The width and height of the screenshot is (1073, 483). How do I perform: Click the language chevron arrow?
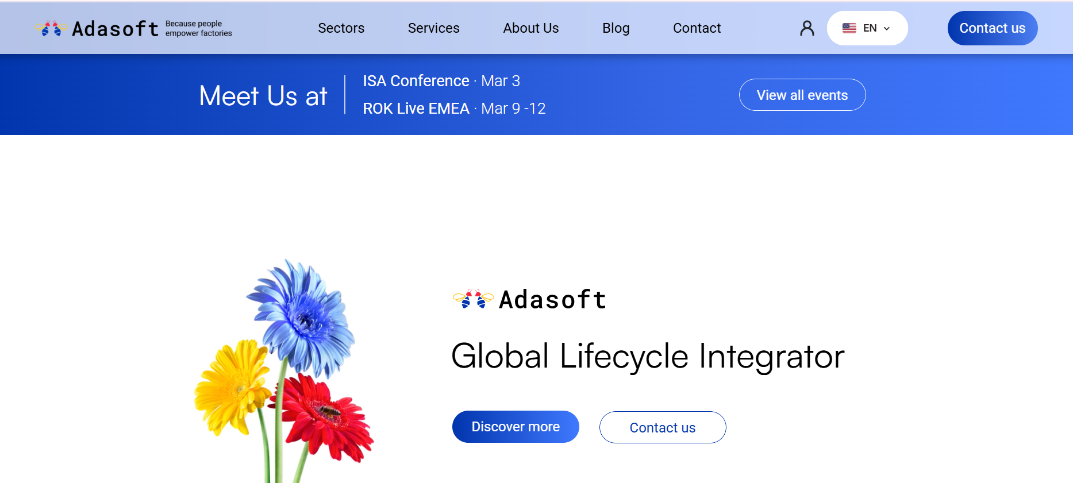[887, 29]
